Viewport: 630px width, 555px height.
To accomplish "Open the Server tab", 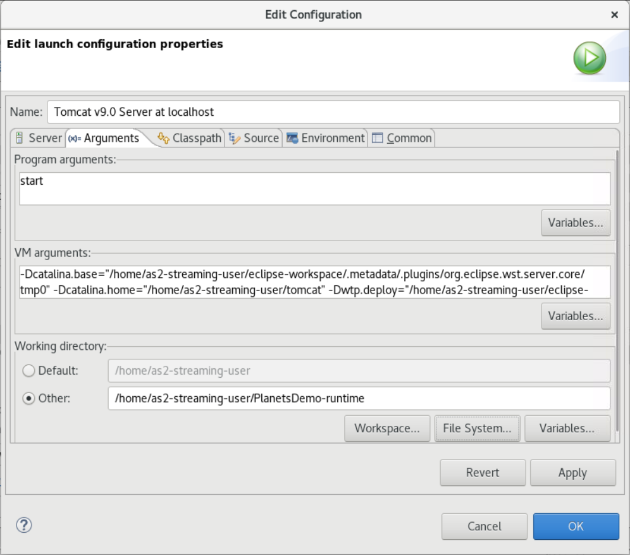I will (39, 138).
